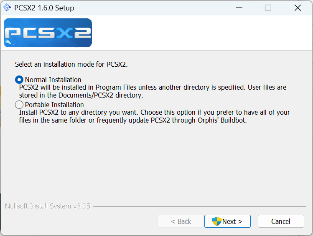Click the PCSX2 logo banner image
The image size is (313, 236).
48,33
